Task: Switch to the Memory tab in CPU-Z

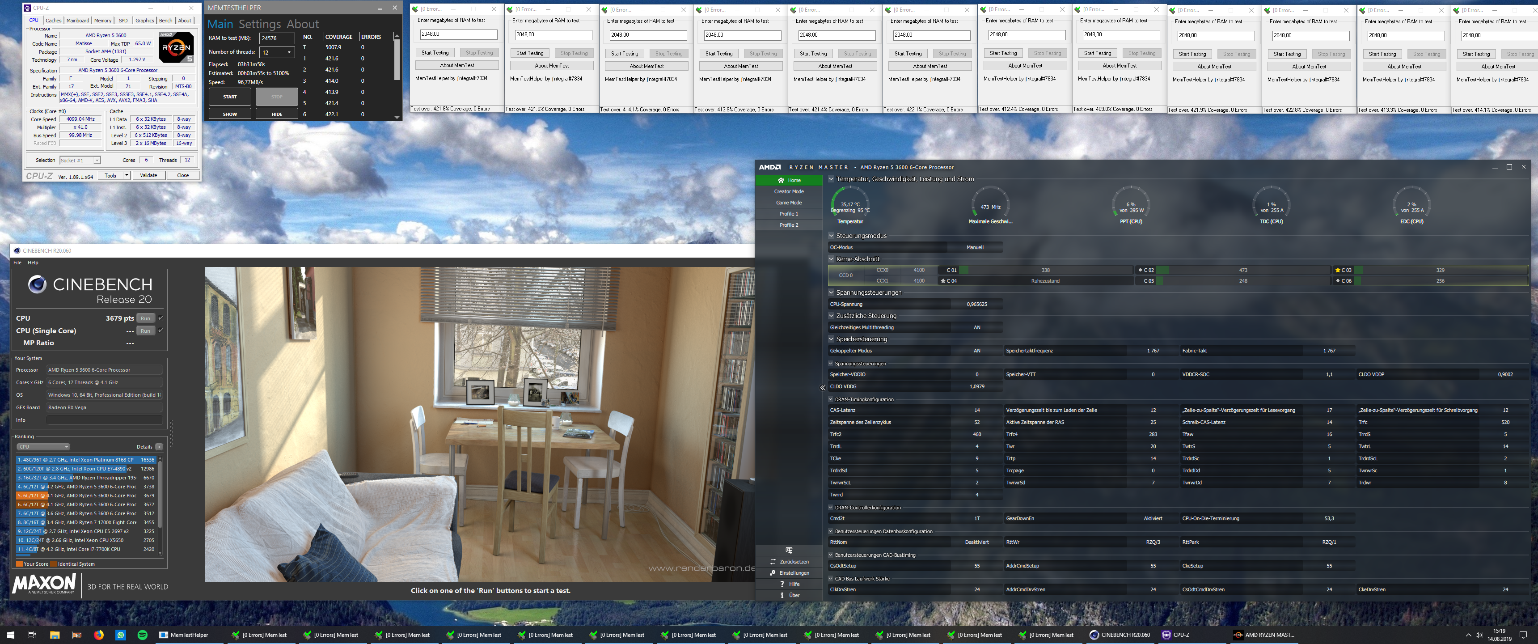Action: (103, 20)
